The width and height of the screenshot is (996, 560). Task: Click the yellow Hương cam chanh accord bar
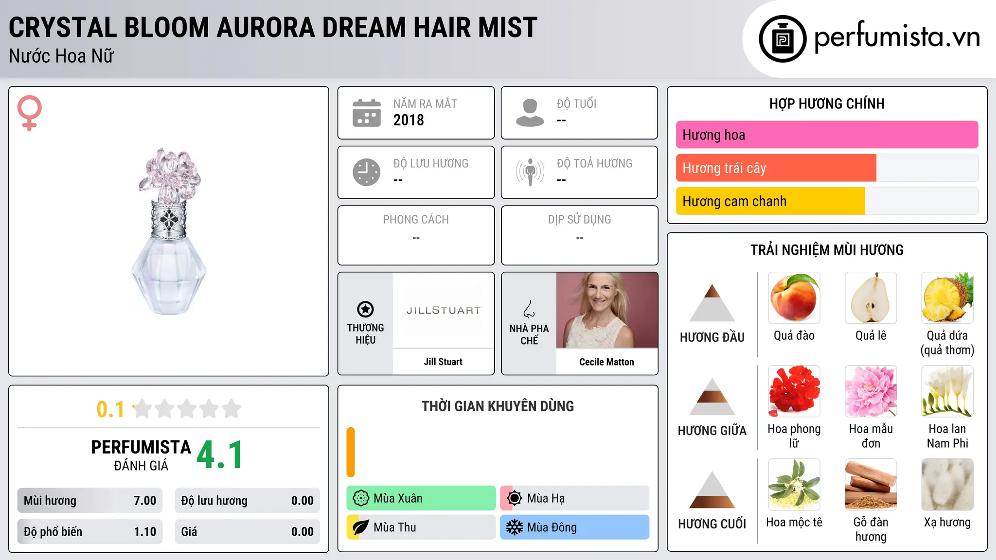click(x=770, y=201)
